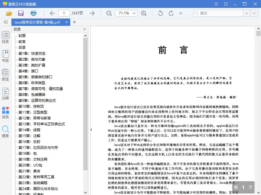Screen dimensions: 261x195
Task: Go to 第9章：运算符和表达式
Action: point(37,101)
